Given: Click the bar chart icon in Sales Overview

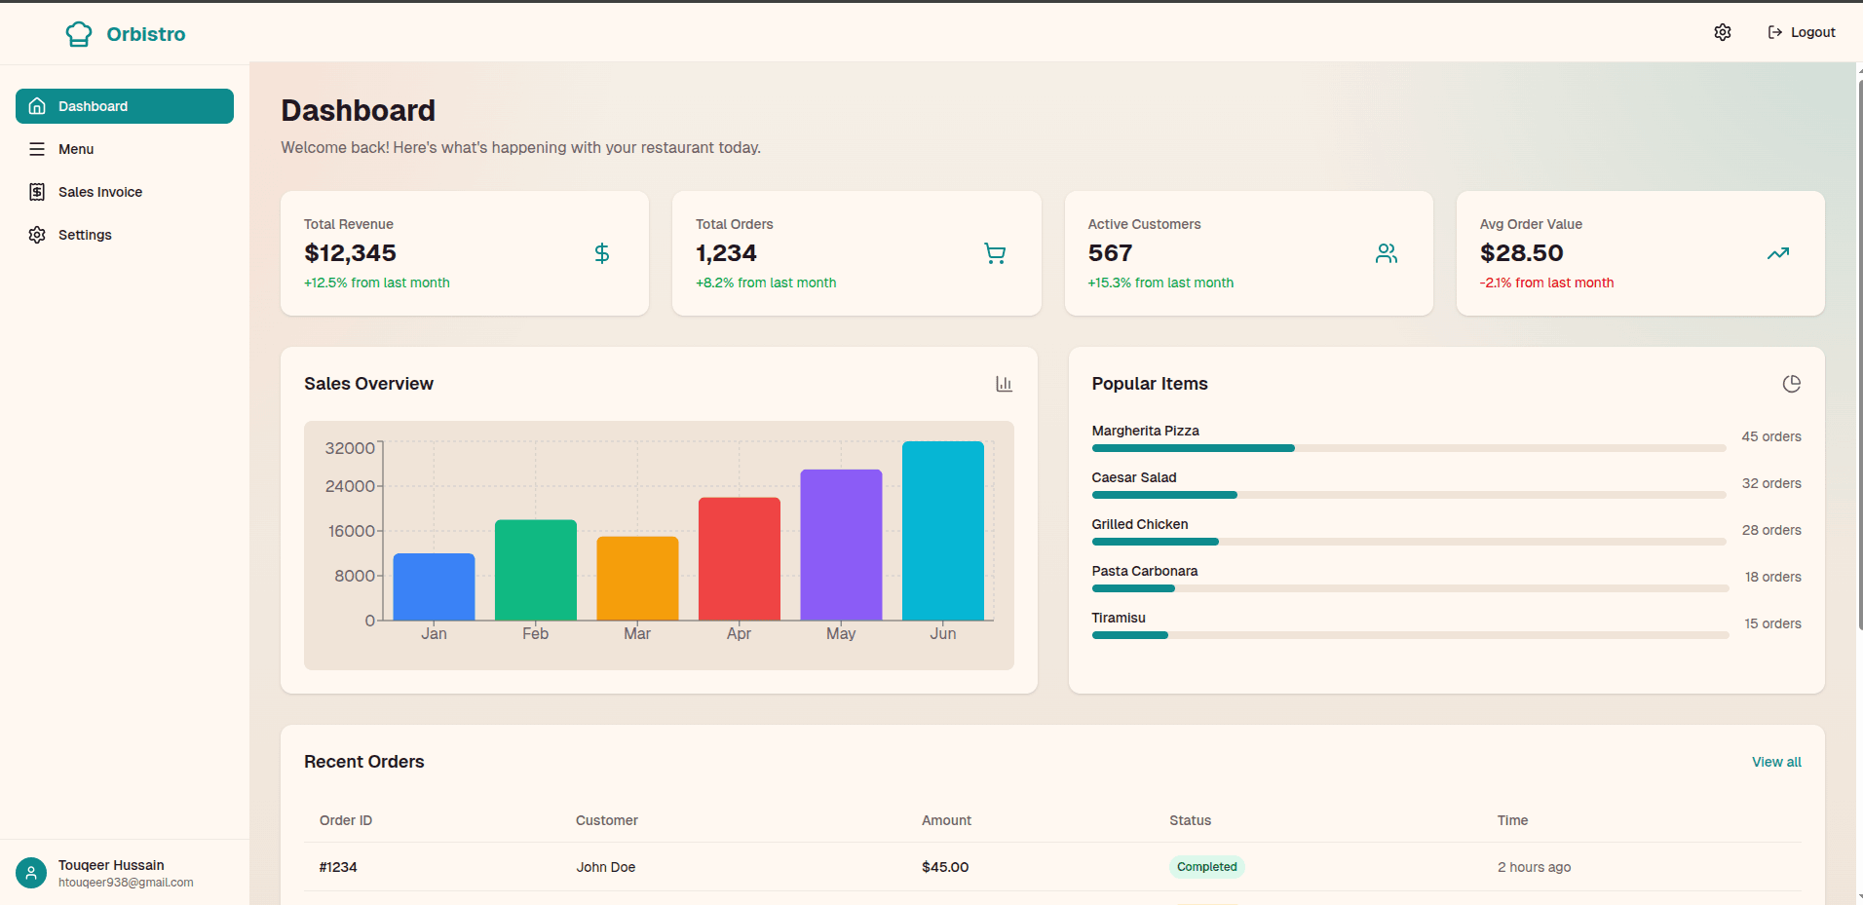Looking at the screenshot, I should coord(1005,384).
